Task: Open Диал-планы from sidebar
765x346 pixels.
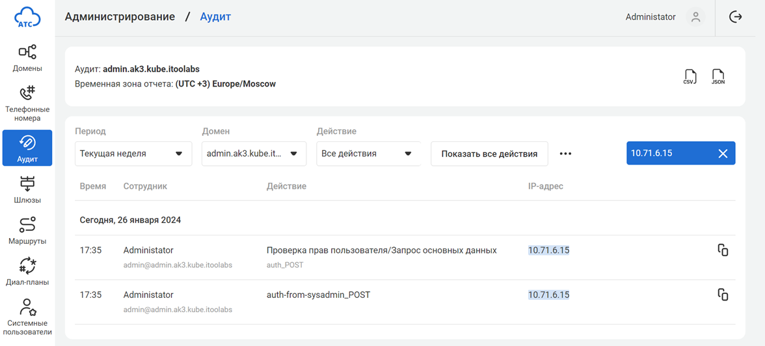Action: [27, 272]
